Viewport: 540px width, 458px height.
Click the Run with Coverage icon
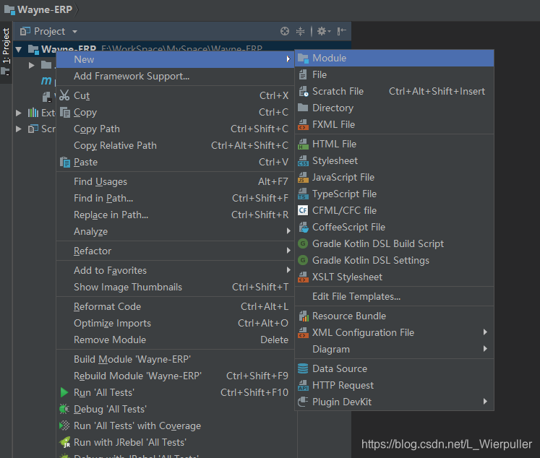click(x=64, y=425)
